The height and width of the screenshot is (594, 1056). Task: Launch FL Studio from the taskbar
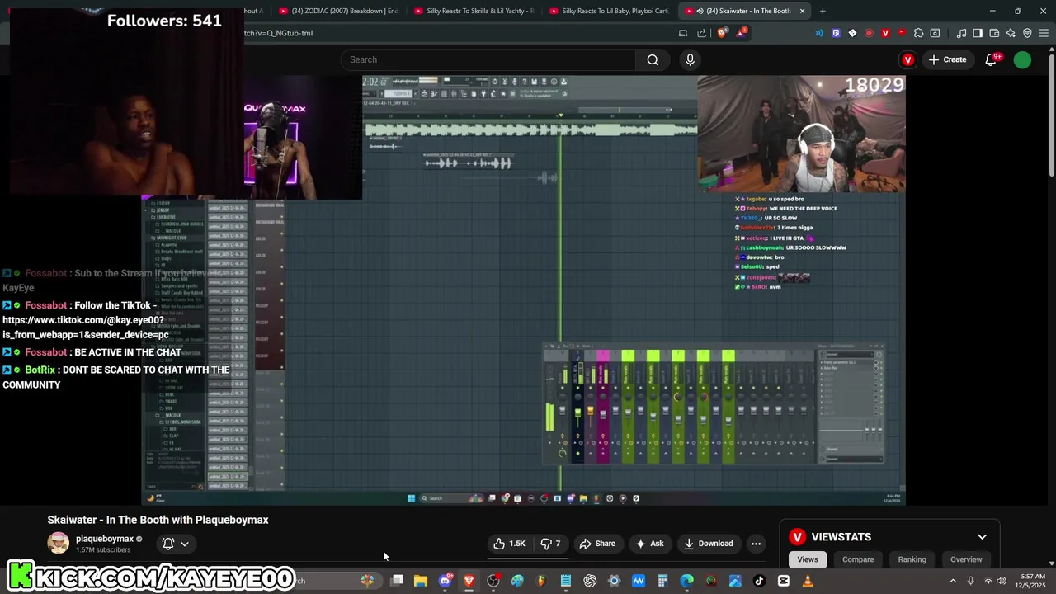(541, 581)
